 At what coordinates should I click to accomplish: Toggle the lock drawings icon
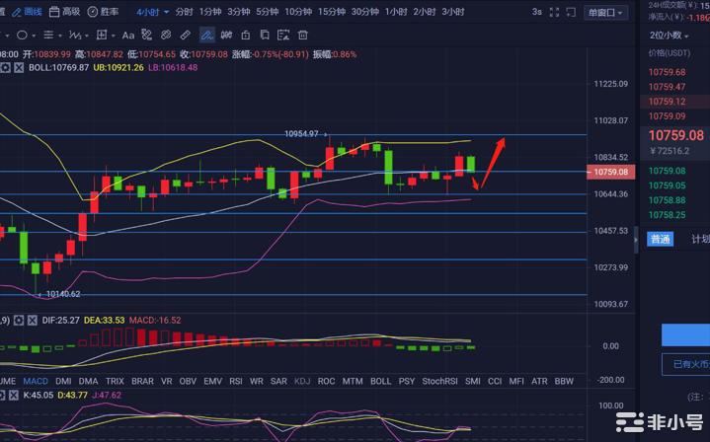pos(246,35)
